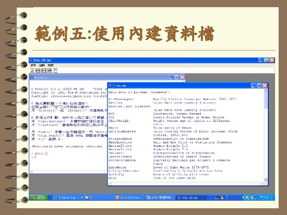Click 'Indometh' entry in data sets list

[116, 153]
